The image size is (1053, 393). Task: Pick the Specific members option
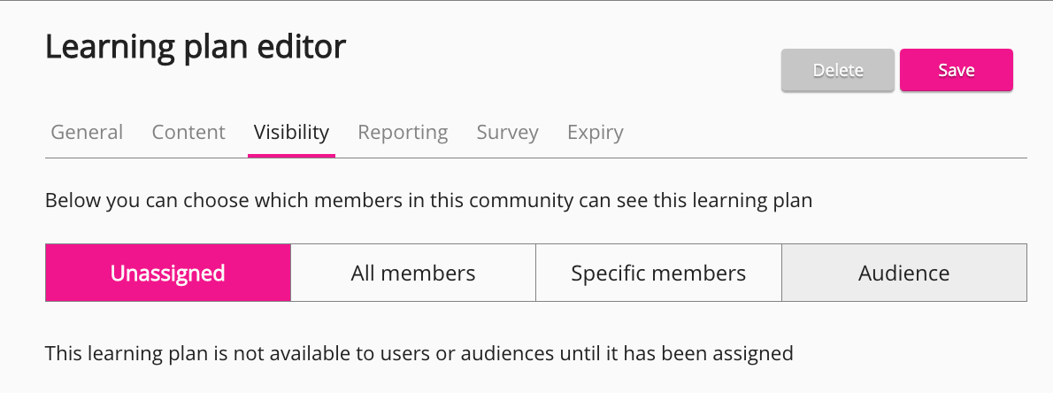(658, 273)
